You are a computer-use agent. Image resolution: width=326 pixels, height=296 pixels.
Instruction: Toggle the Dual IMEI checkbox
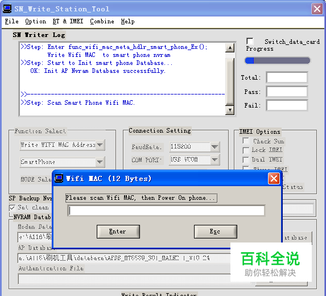246,160
